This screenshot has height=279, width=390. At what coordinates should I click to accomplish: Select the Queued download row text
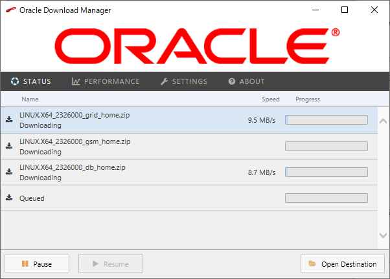coord(32,198)
